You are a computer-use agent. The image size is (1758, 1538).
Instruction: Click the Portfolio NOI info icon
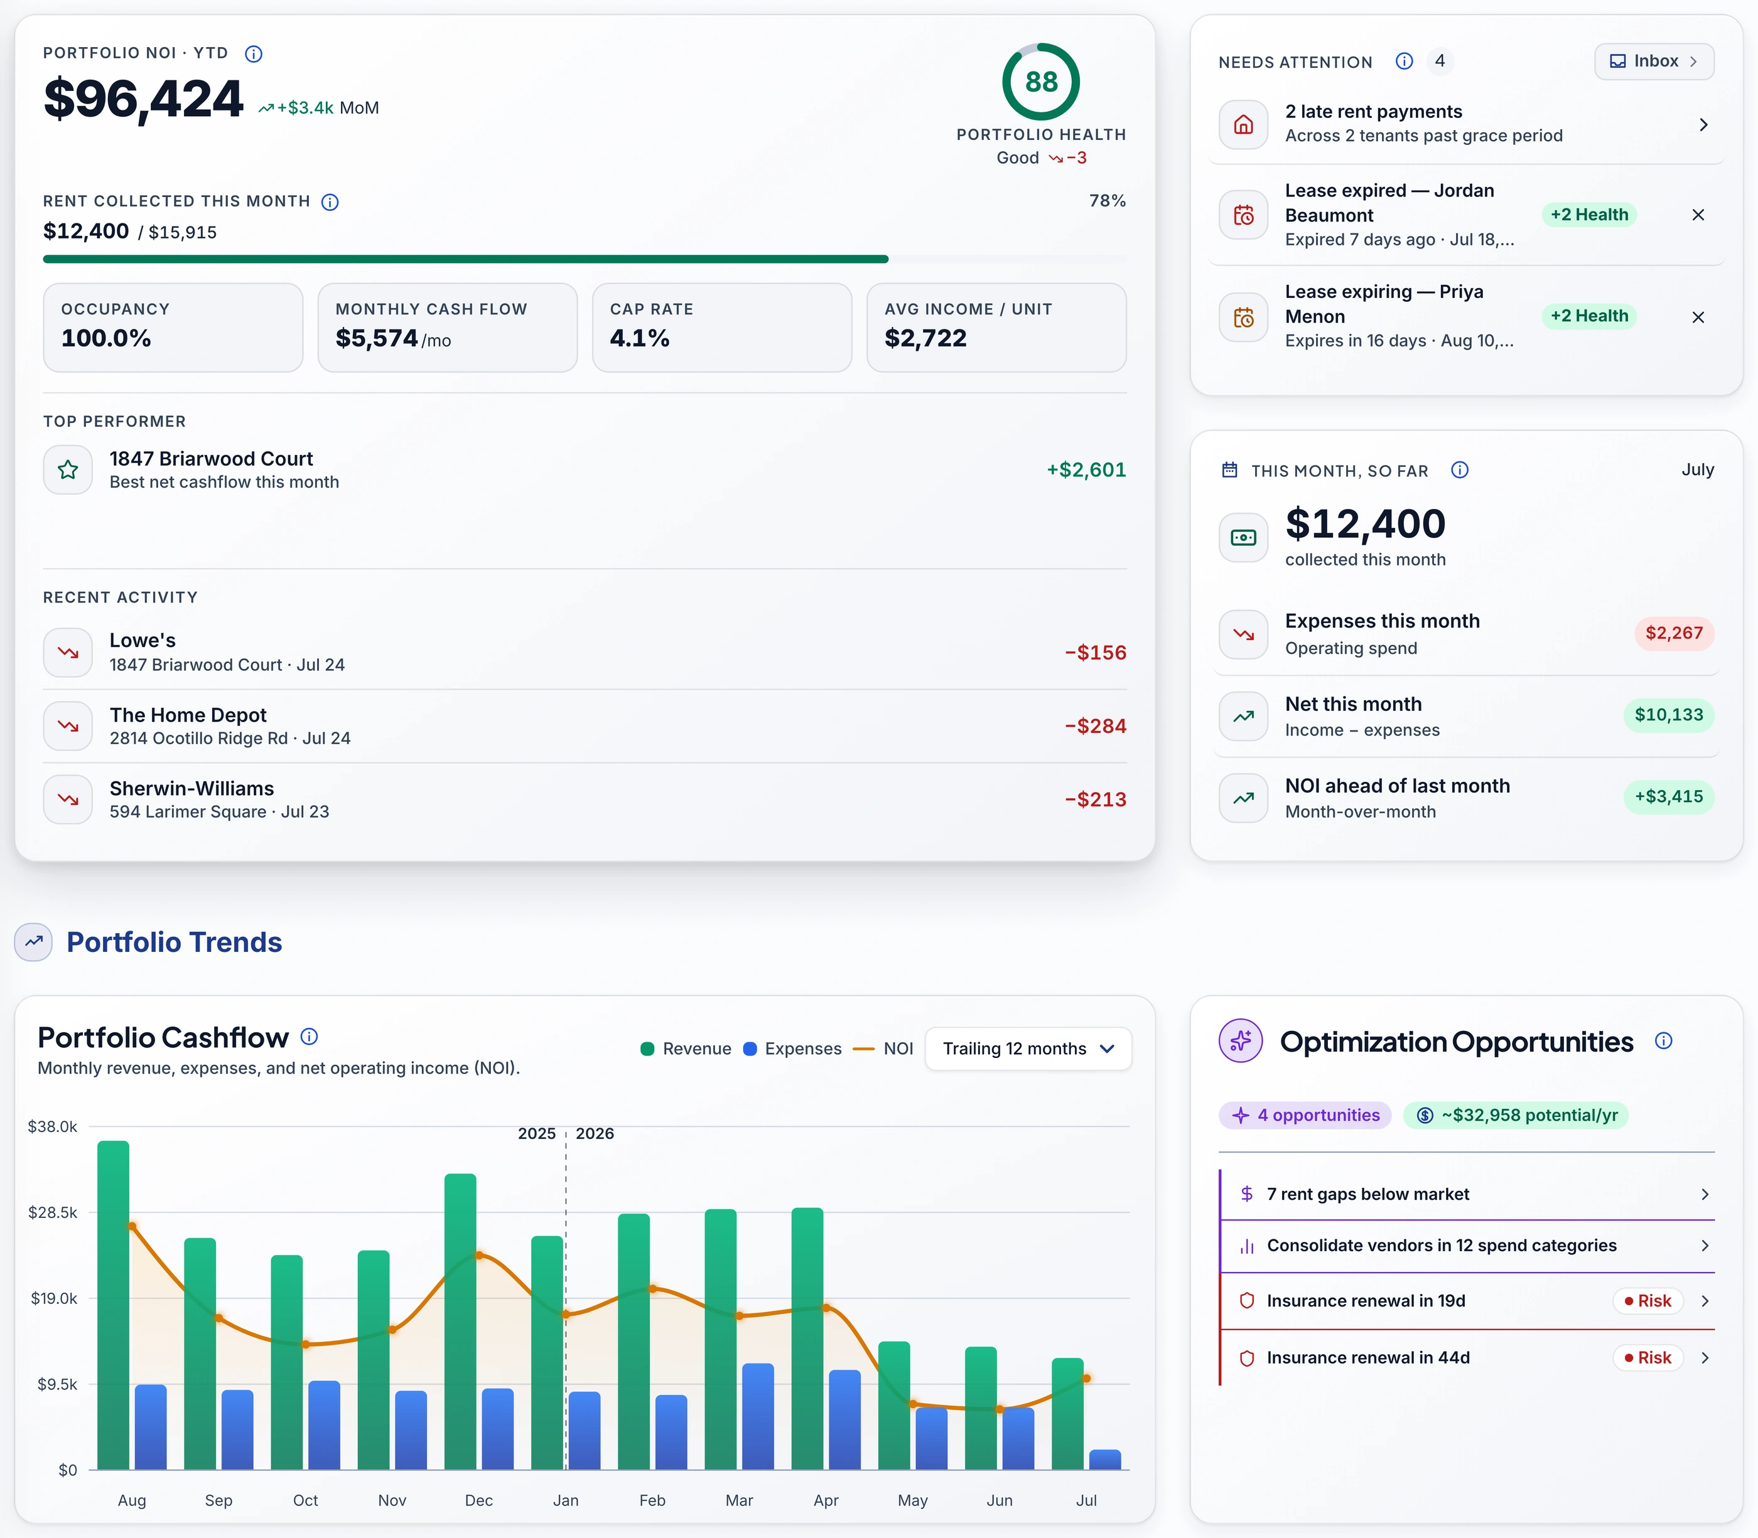point(254,54)
